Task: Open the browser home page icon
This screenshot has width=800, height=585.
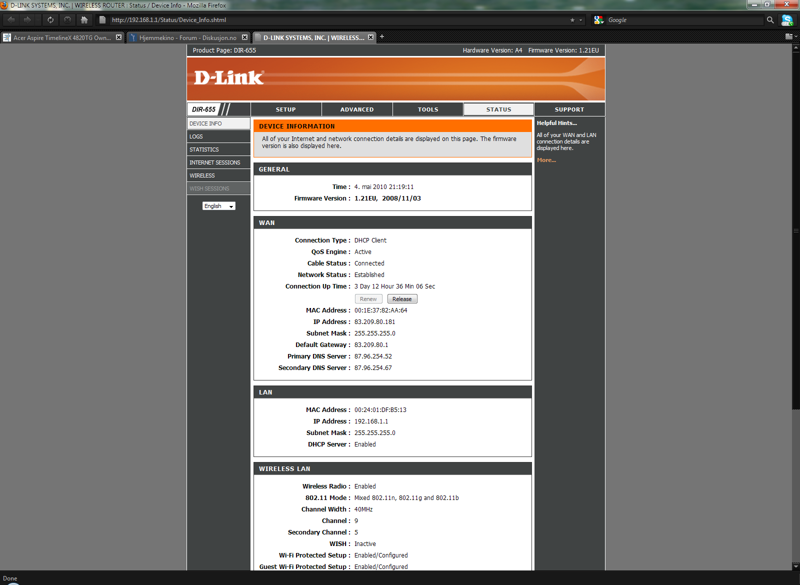Action: point(84,20)
